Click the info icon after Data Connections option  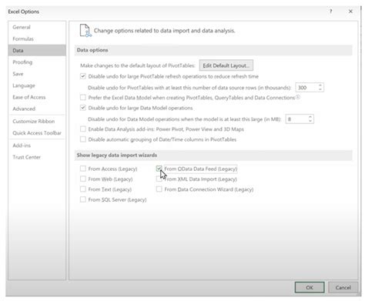coord(298,97)
